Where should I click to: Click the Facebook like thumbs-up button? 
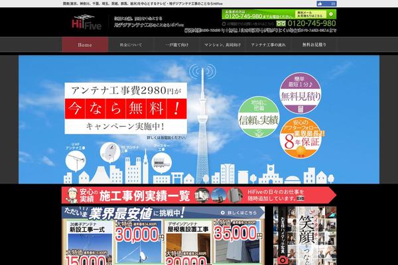(326, 3)
